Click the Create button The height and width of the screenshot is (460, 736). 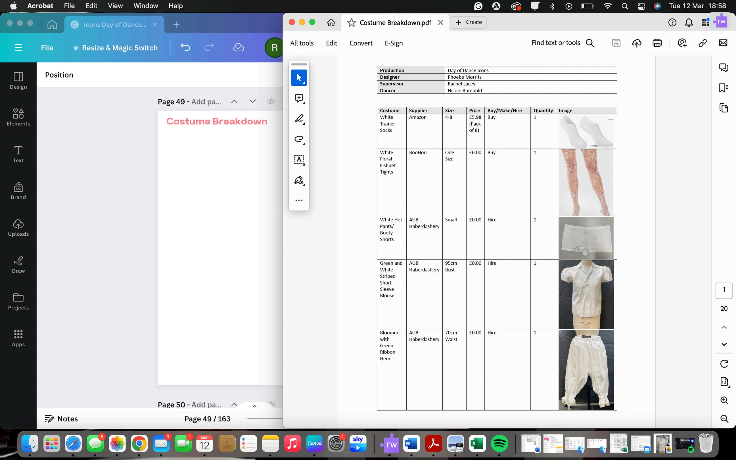[469, 22]
